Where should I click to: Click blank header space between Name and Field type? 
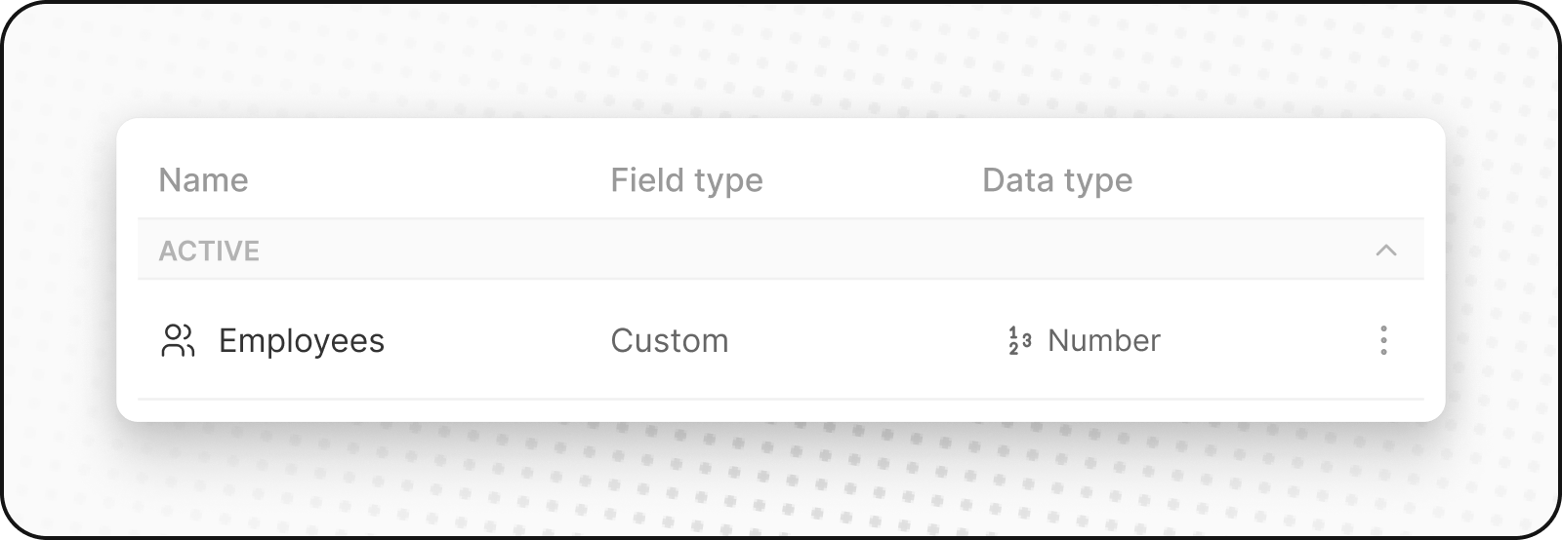(430, 180)
